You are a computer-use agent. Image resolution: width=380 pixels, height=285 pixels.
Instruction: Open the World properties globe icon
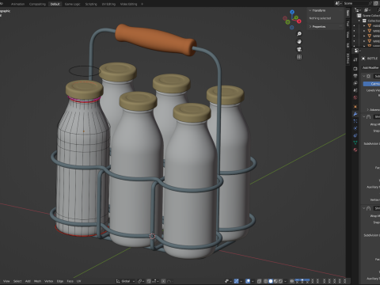pyautogui.click(x=355, y=97)
